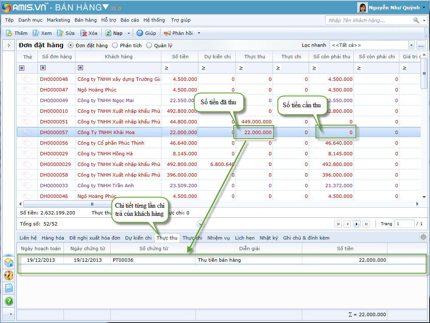
Task: Click the Xóa (delete) toolbar icon
Action: (x=84, y=33)
